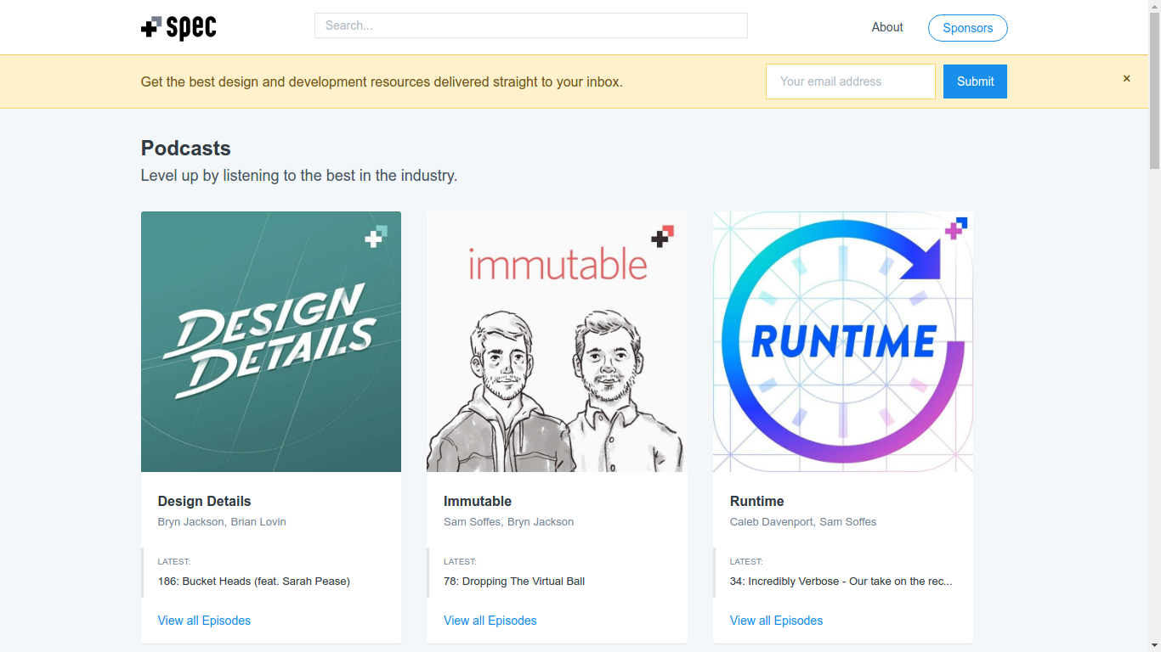Image resolution: width=1161 pixels, height=652 pixels.
Task: Open the Design Details cover artwork
Action: [x=270, y=341]
